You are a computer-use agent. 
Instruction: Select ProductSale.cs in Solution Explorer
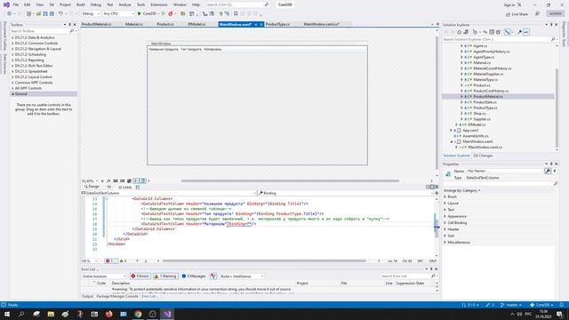(485, 102)
